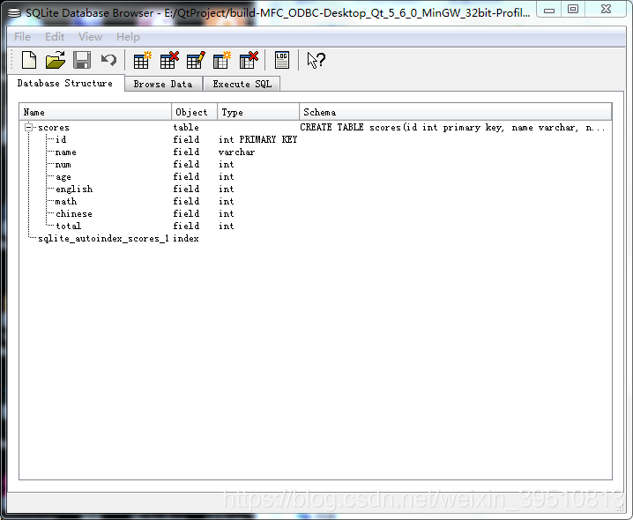Click the New Database icon
This screenshot has height=520, width=633.
[29, 60]
